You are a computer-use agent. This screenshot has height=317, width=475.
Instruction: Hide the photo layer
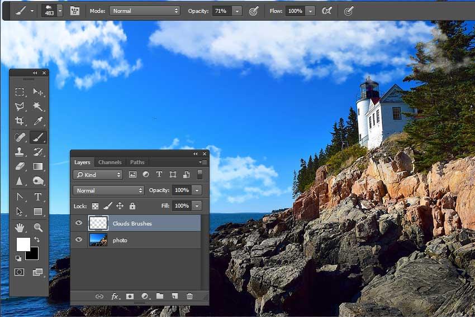point(79,239)
